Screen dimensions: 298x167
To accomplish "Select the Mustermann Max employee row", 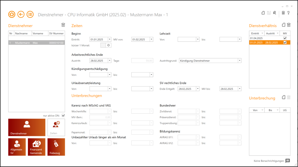I will pos(37,43).
